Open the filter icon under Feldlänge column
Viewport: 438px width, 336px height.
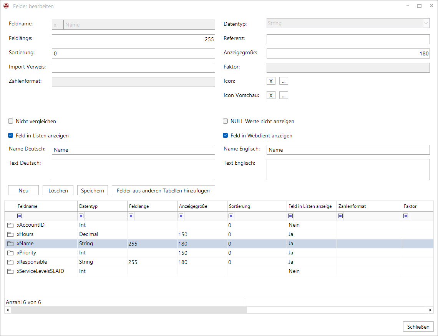coord(131,216)
